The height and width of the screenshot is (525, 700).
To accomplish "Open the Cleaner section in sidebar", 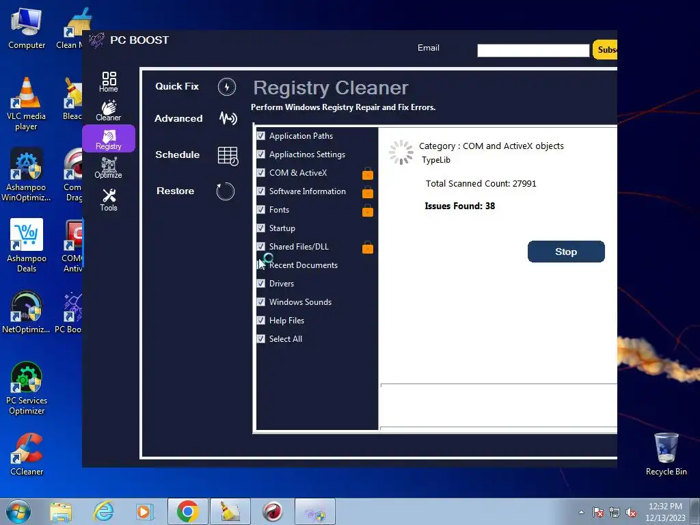I will tap(109, 111).
